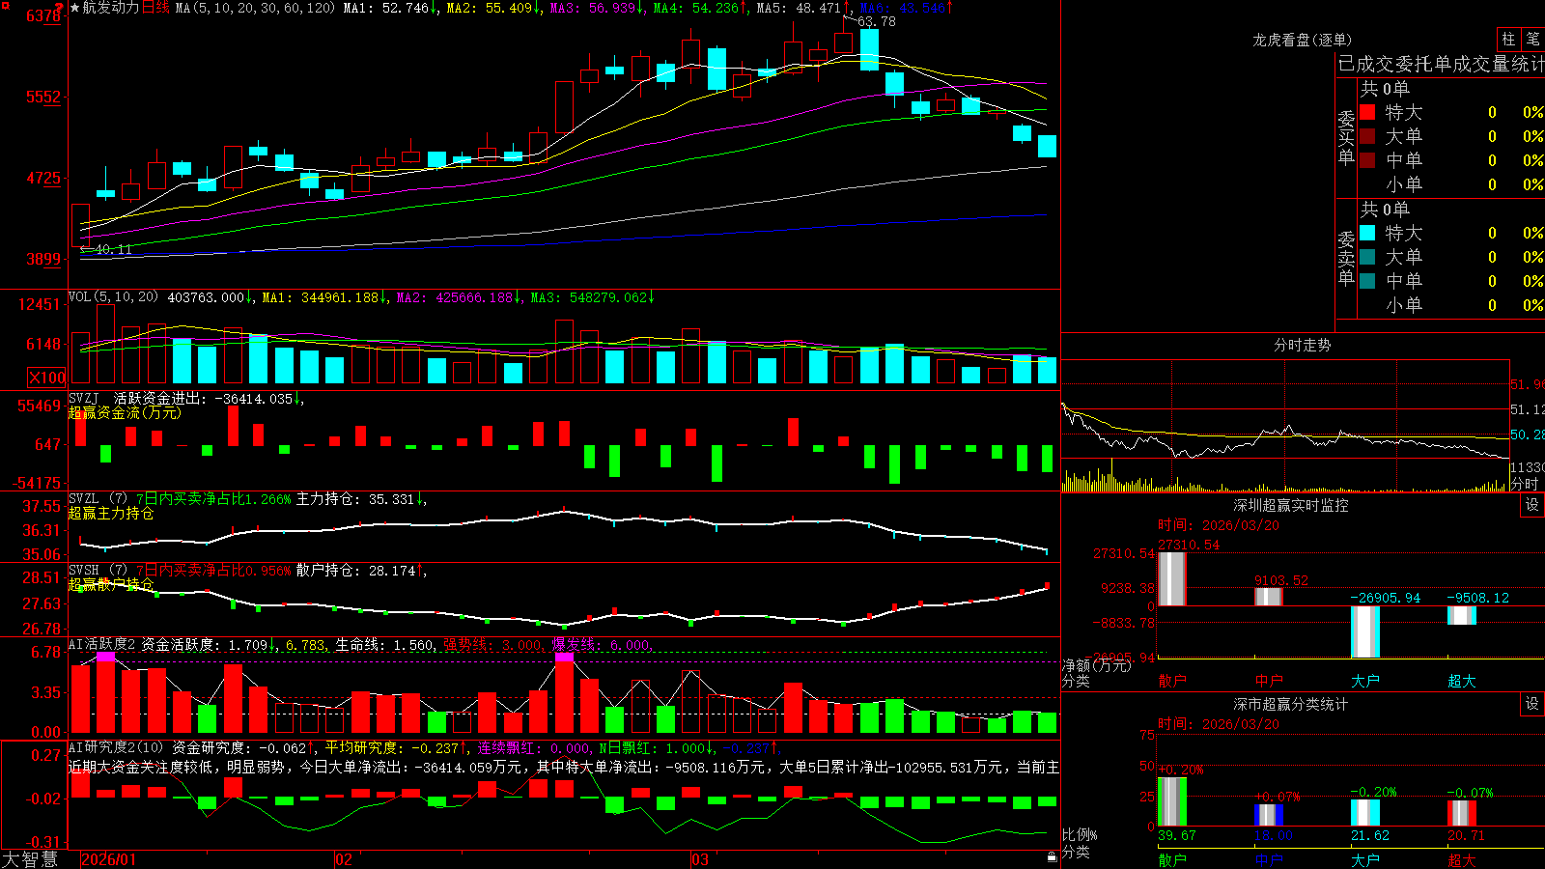Open 设 settings for 深圳超赢实时监控 panel
Image resolution: width=1545 pixels, height=869 pixels.
(x=1532, y=505)
